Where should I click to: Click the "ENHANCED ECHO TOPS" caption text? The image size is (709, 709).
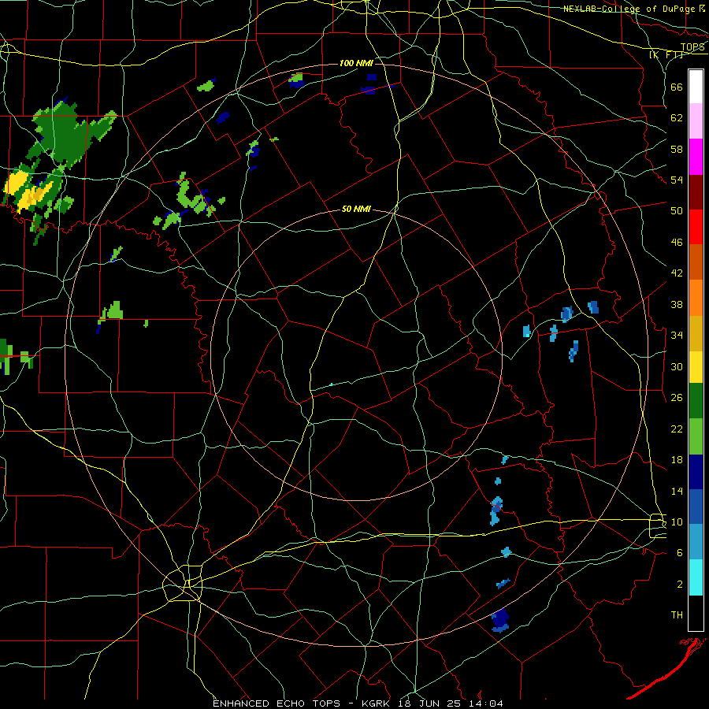click(277, 703)
